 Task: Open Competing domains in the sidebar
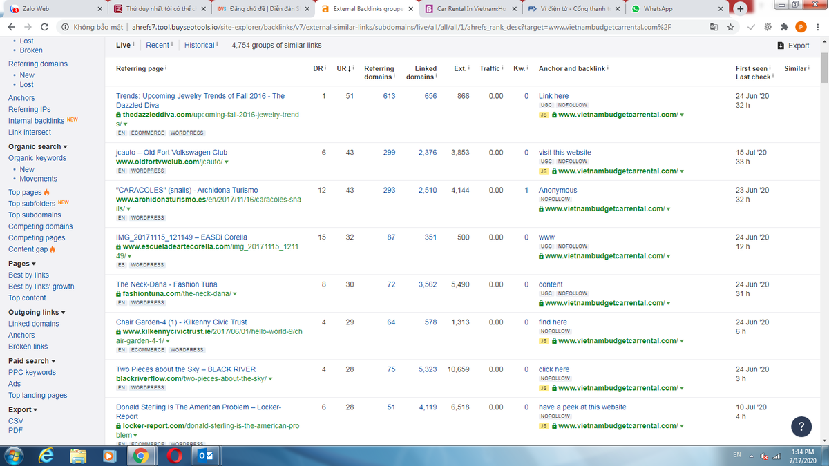click(x=40, y=226)
